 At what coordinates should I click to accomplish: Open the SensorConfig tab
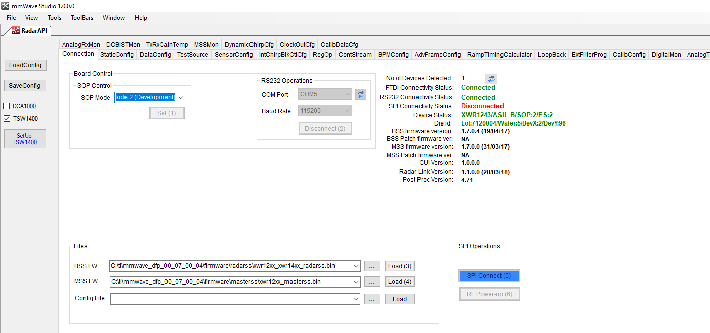(x=234, y=54)
